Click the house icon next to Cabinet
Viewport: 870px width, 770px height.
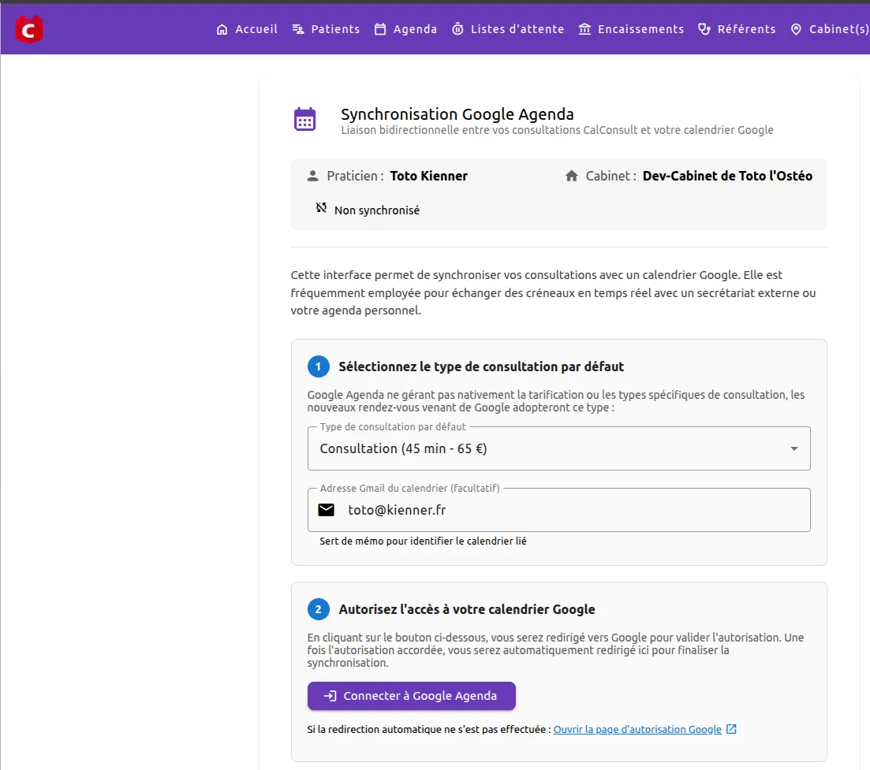(x=572, y=177)
